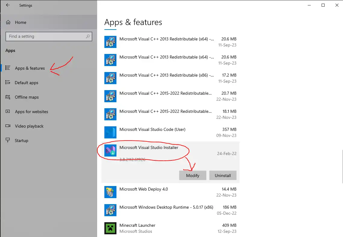343x237 pixels.
Task: Click the '18.1 MB' size value
Action: 230,112
